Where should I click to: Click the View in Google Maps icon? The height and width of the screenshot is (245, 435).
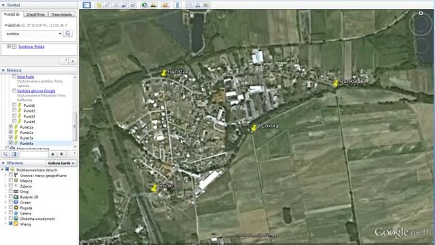[206, 5]
